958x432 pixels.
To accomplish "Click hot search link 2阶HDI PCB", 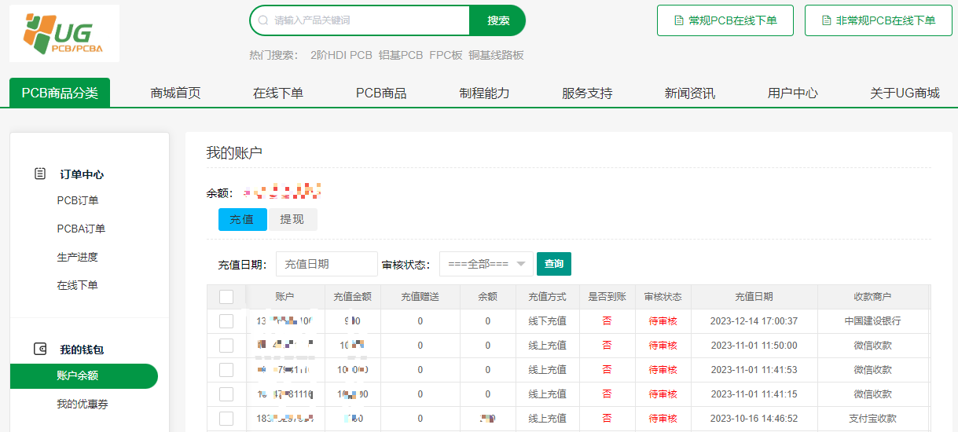I will click(x=341, y=55).
